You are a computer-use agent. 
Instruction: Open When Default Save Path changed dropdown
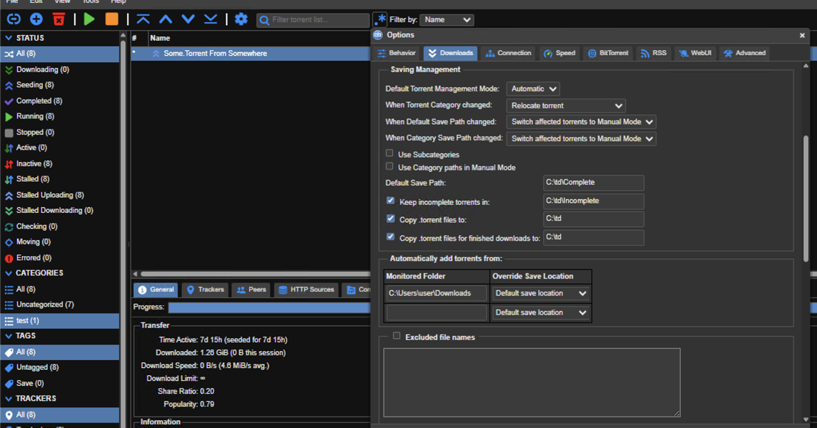pyautogui.click(x=581, y=122)
